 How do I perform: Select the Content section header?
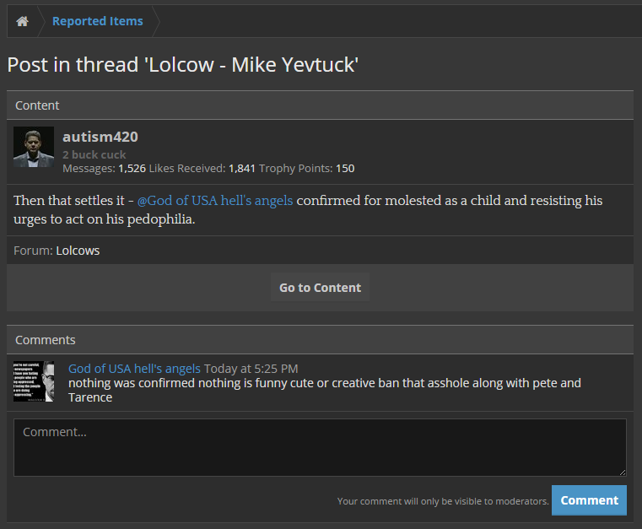pyautogui.click(x=321, y=105)
